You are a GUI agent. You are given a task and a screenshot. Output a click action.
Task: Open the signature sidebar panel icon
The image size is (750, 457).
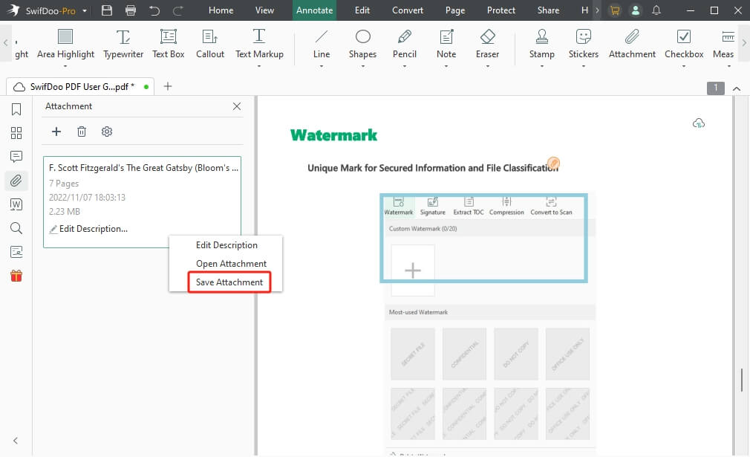click(16, 252)
